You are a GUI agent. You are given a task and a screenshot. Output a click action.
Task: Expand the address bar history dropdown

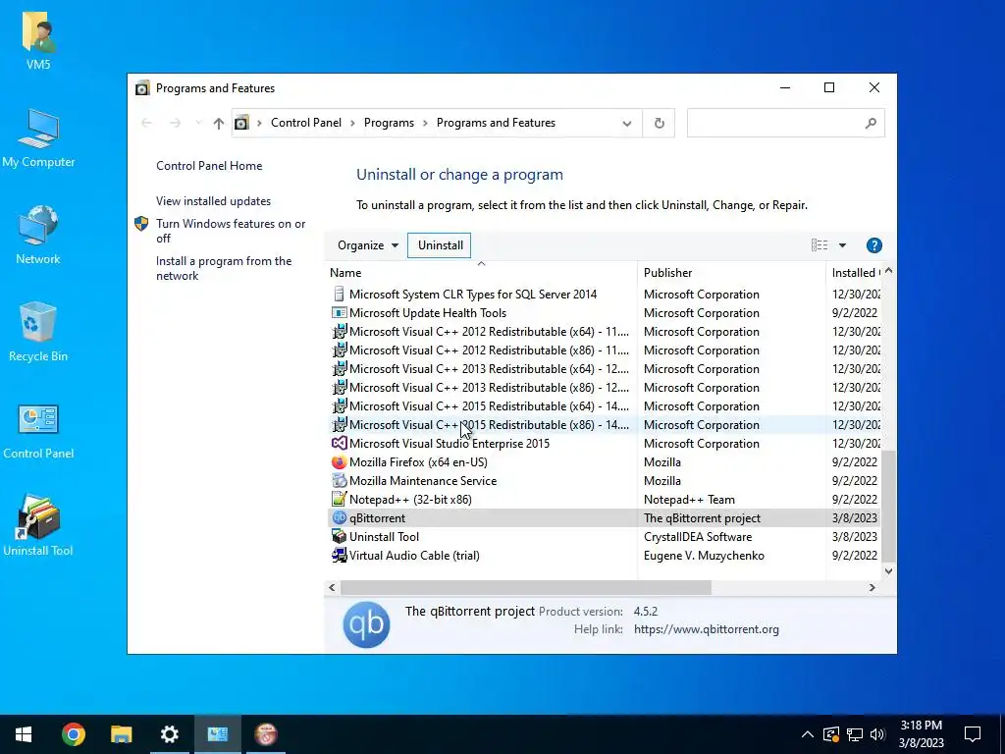(x=627, y=123)
